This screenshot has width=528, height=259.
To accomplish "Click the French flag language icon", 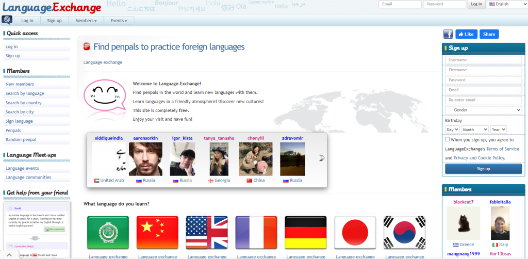I will (256, 233).
